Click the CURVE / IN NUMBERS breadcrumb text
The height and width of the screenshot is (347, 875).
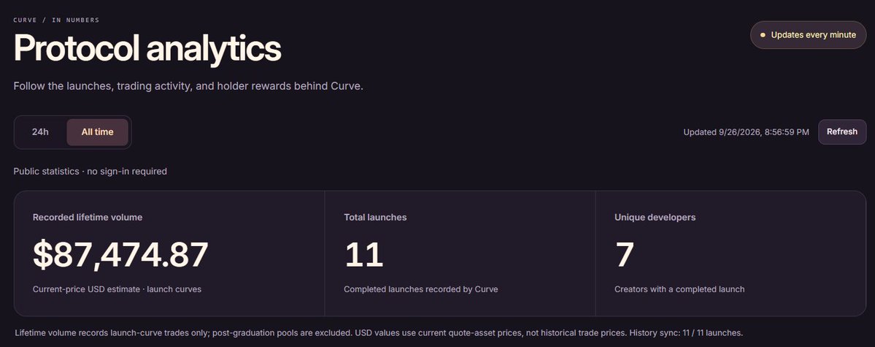coord(56,20)
